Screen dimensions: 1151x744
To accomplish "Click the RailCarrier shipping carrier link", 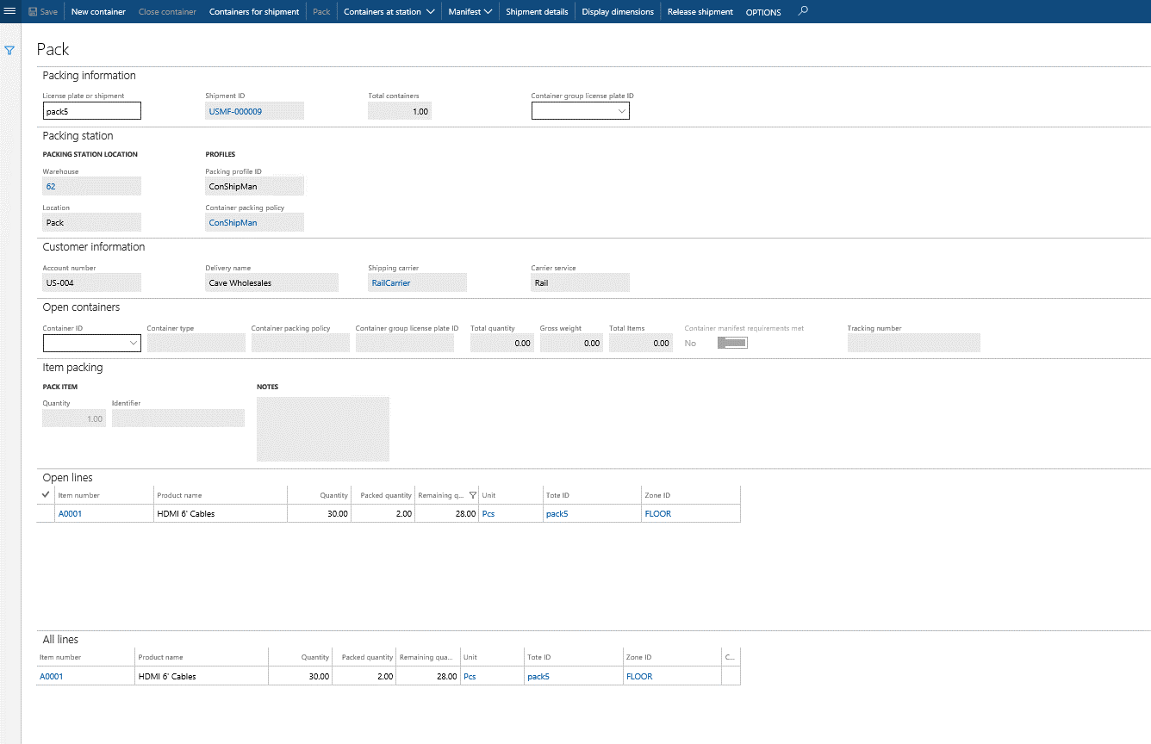I will pyautogui.click(x=390, y=282).
